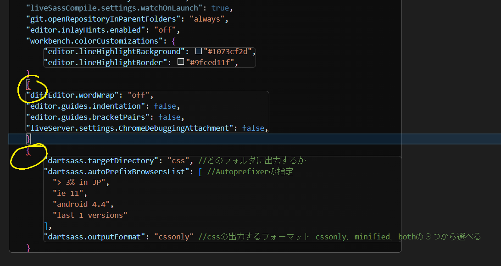Click the opening brace after workbench.colorCustomizations
The height and width of the screenshot is (266, 501).
173,41
